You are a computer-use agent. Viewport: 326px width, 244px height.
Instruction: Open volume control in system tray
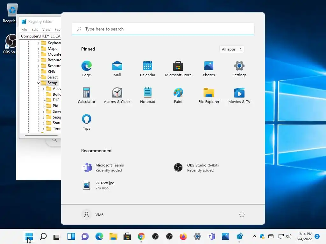click(288, 236)
